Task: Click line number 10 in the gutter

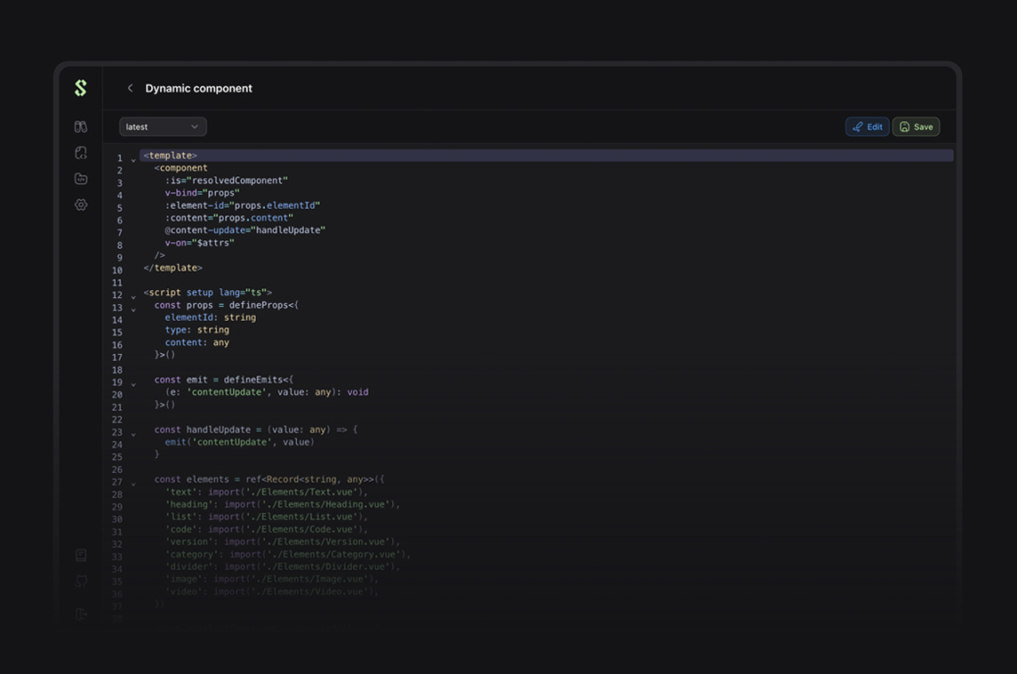Action: [x=117, y=270]
